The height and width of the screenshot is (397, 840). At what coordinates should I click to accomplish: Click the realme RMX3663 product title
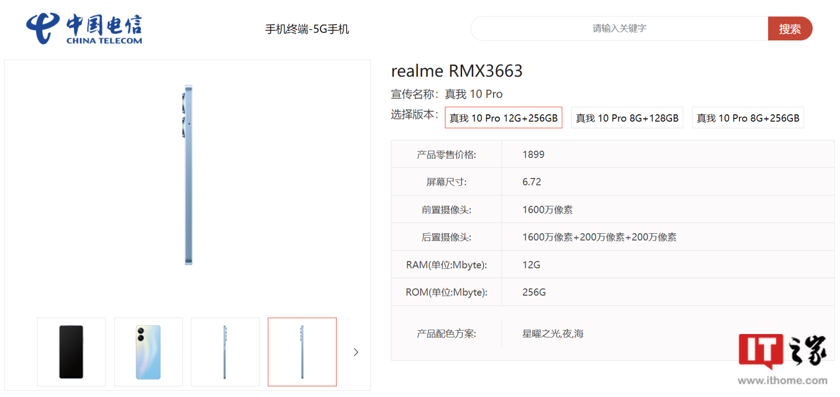point(457,71)
